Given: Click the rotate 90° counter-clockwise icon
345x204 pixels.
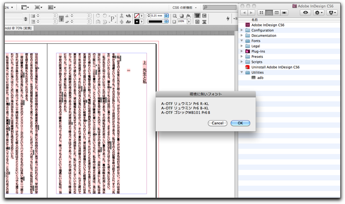Looking at the screenshot, I should [x=105, y=15].
